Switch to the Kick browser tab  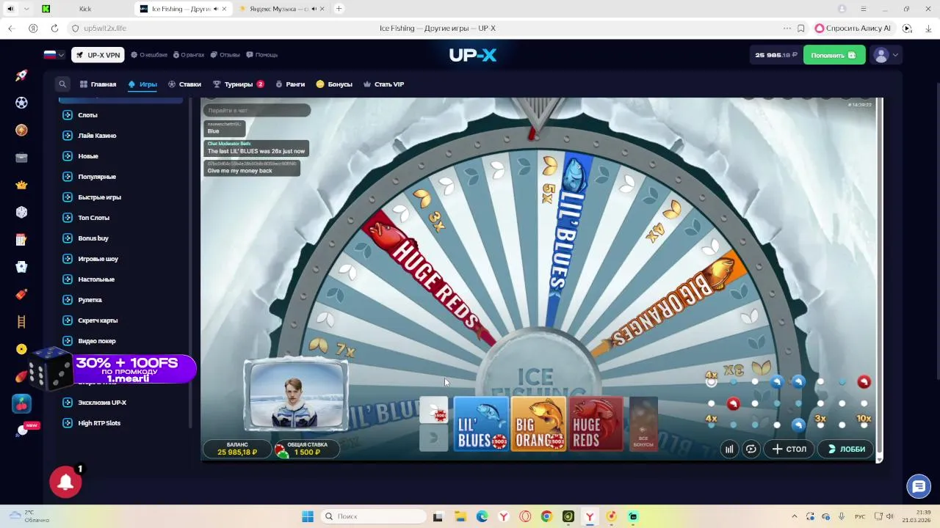(85, 9)
